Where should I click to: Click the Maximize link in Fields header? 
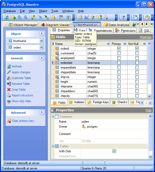coord(146,37)
